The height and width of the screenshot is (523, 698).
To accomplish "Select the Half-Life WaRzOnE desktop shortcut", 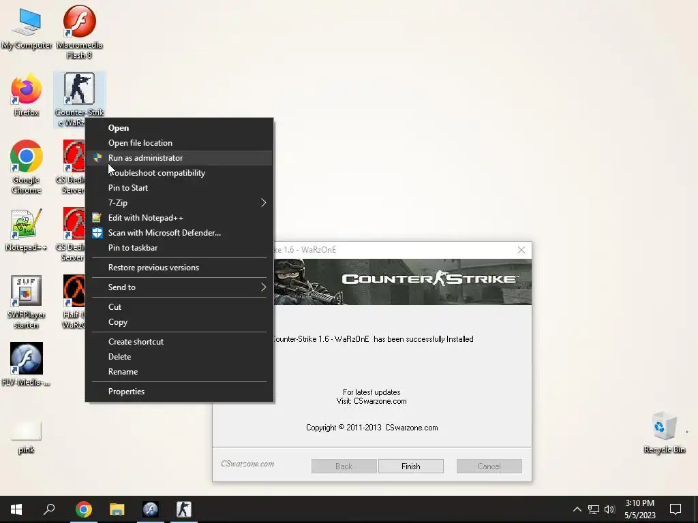I will 74,302.
